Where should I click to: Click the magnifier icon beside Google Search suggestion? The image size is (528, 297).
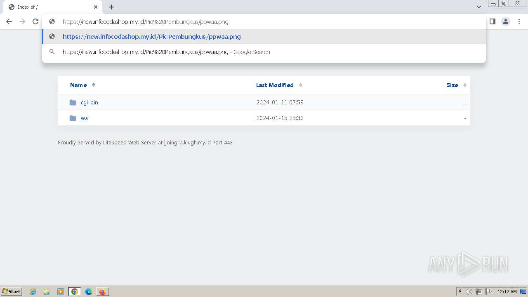pos(52,52)
